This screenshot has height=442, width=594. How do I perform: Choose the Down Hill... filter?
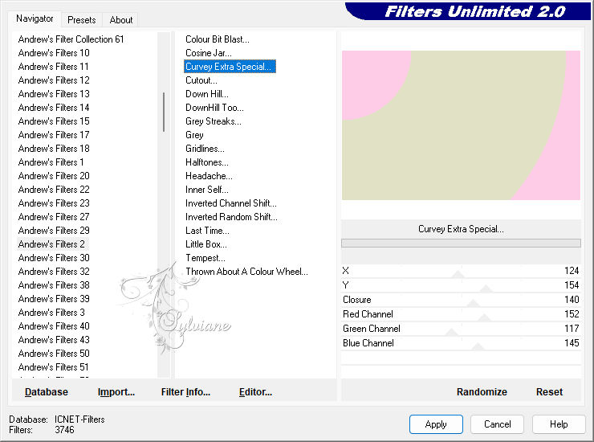(207, 94)
